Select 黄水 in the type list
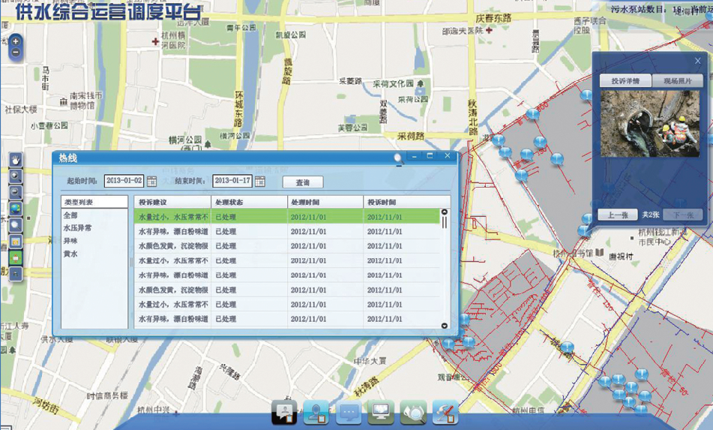 pos(70,254)
